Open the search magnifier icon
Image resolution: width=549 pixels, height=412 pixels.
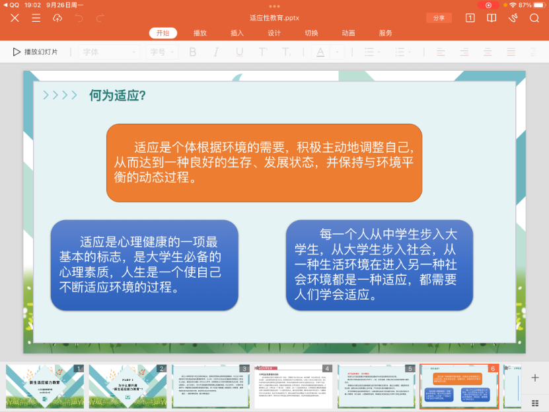(x=534, y=18)
